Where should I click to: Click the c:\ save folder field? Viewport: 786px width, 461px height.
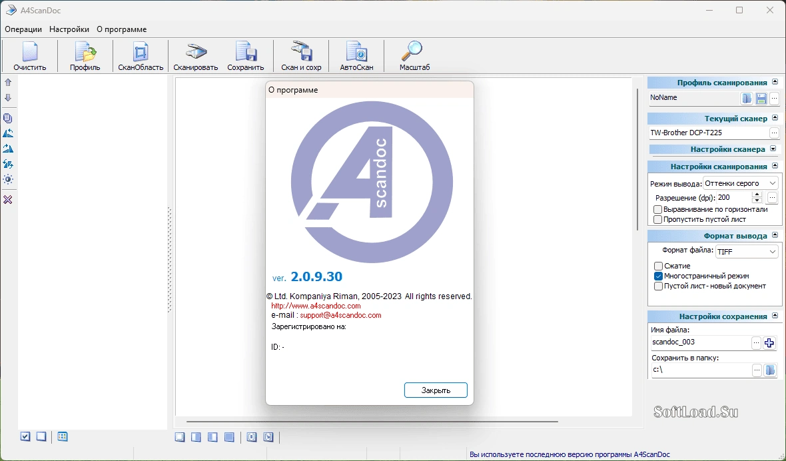(x=701, y=370)
